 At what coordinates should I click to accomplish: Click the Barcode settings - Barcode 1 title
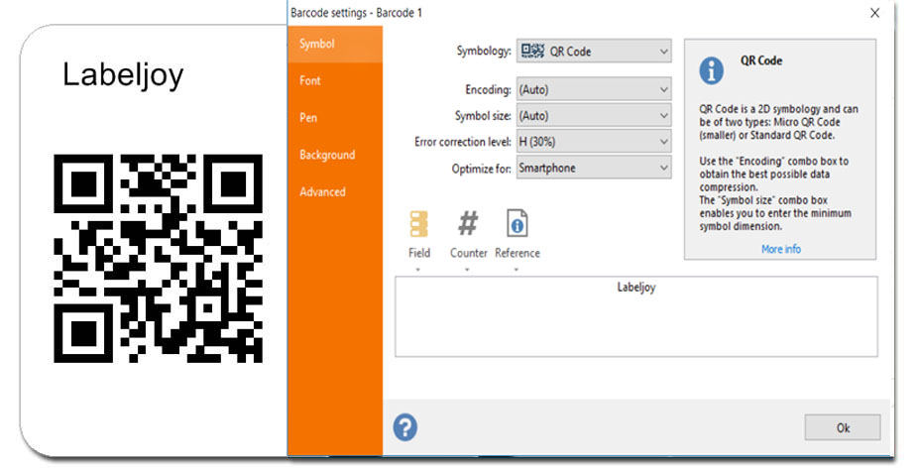(x=356, y=12)
